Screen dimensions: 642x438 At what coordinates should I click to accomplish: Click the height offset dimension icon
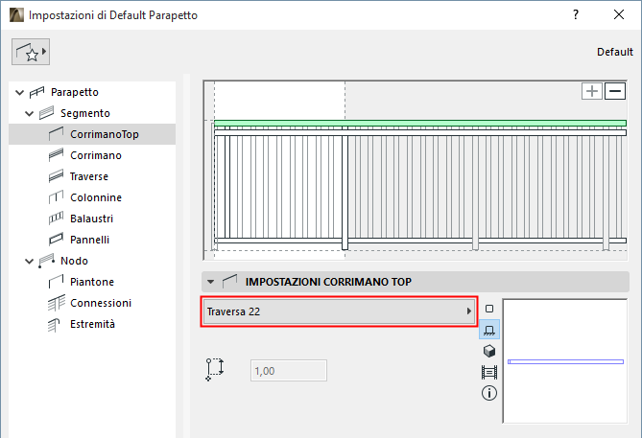[x=215, y=369]
